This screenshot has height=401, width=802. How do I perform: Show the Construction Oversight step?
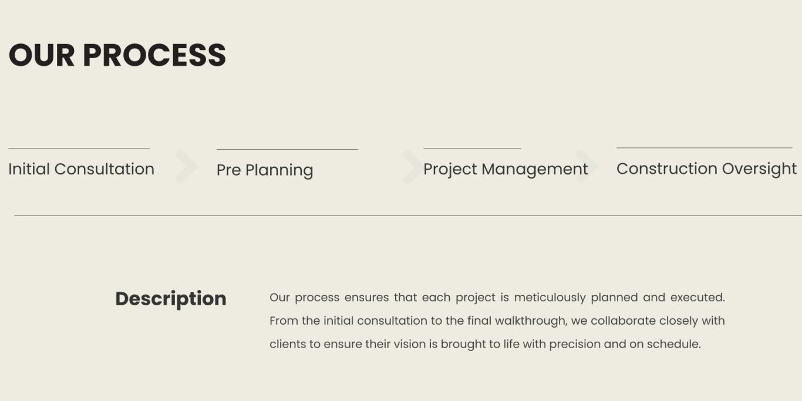pos(706,169)
